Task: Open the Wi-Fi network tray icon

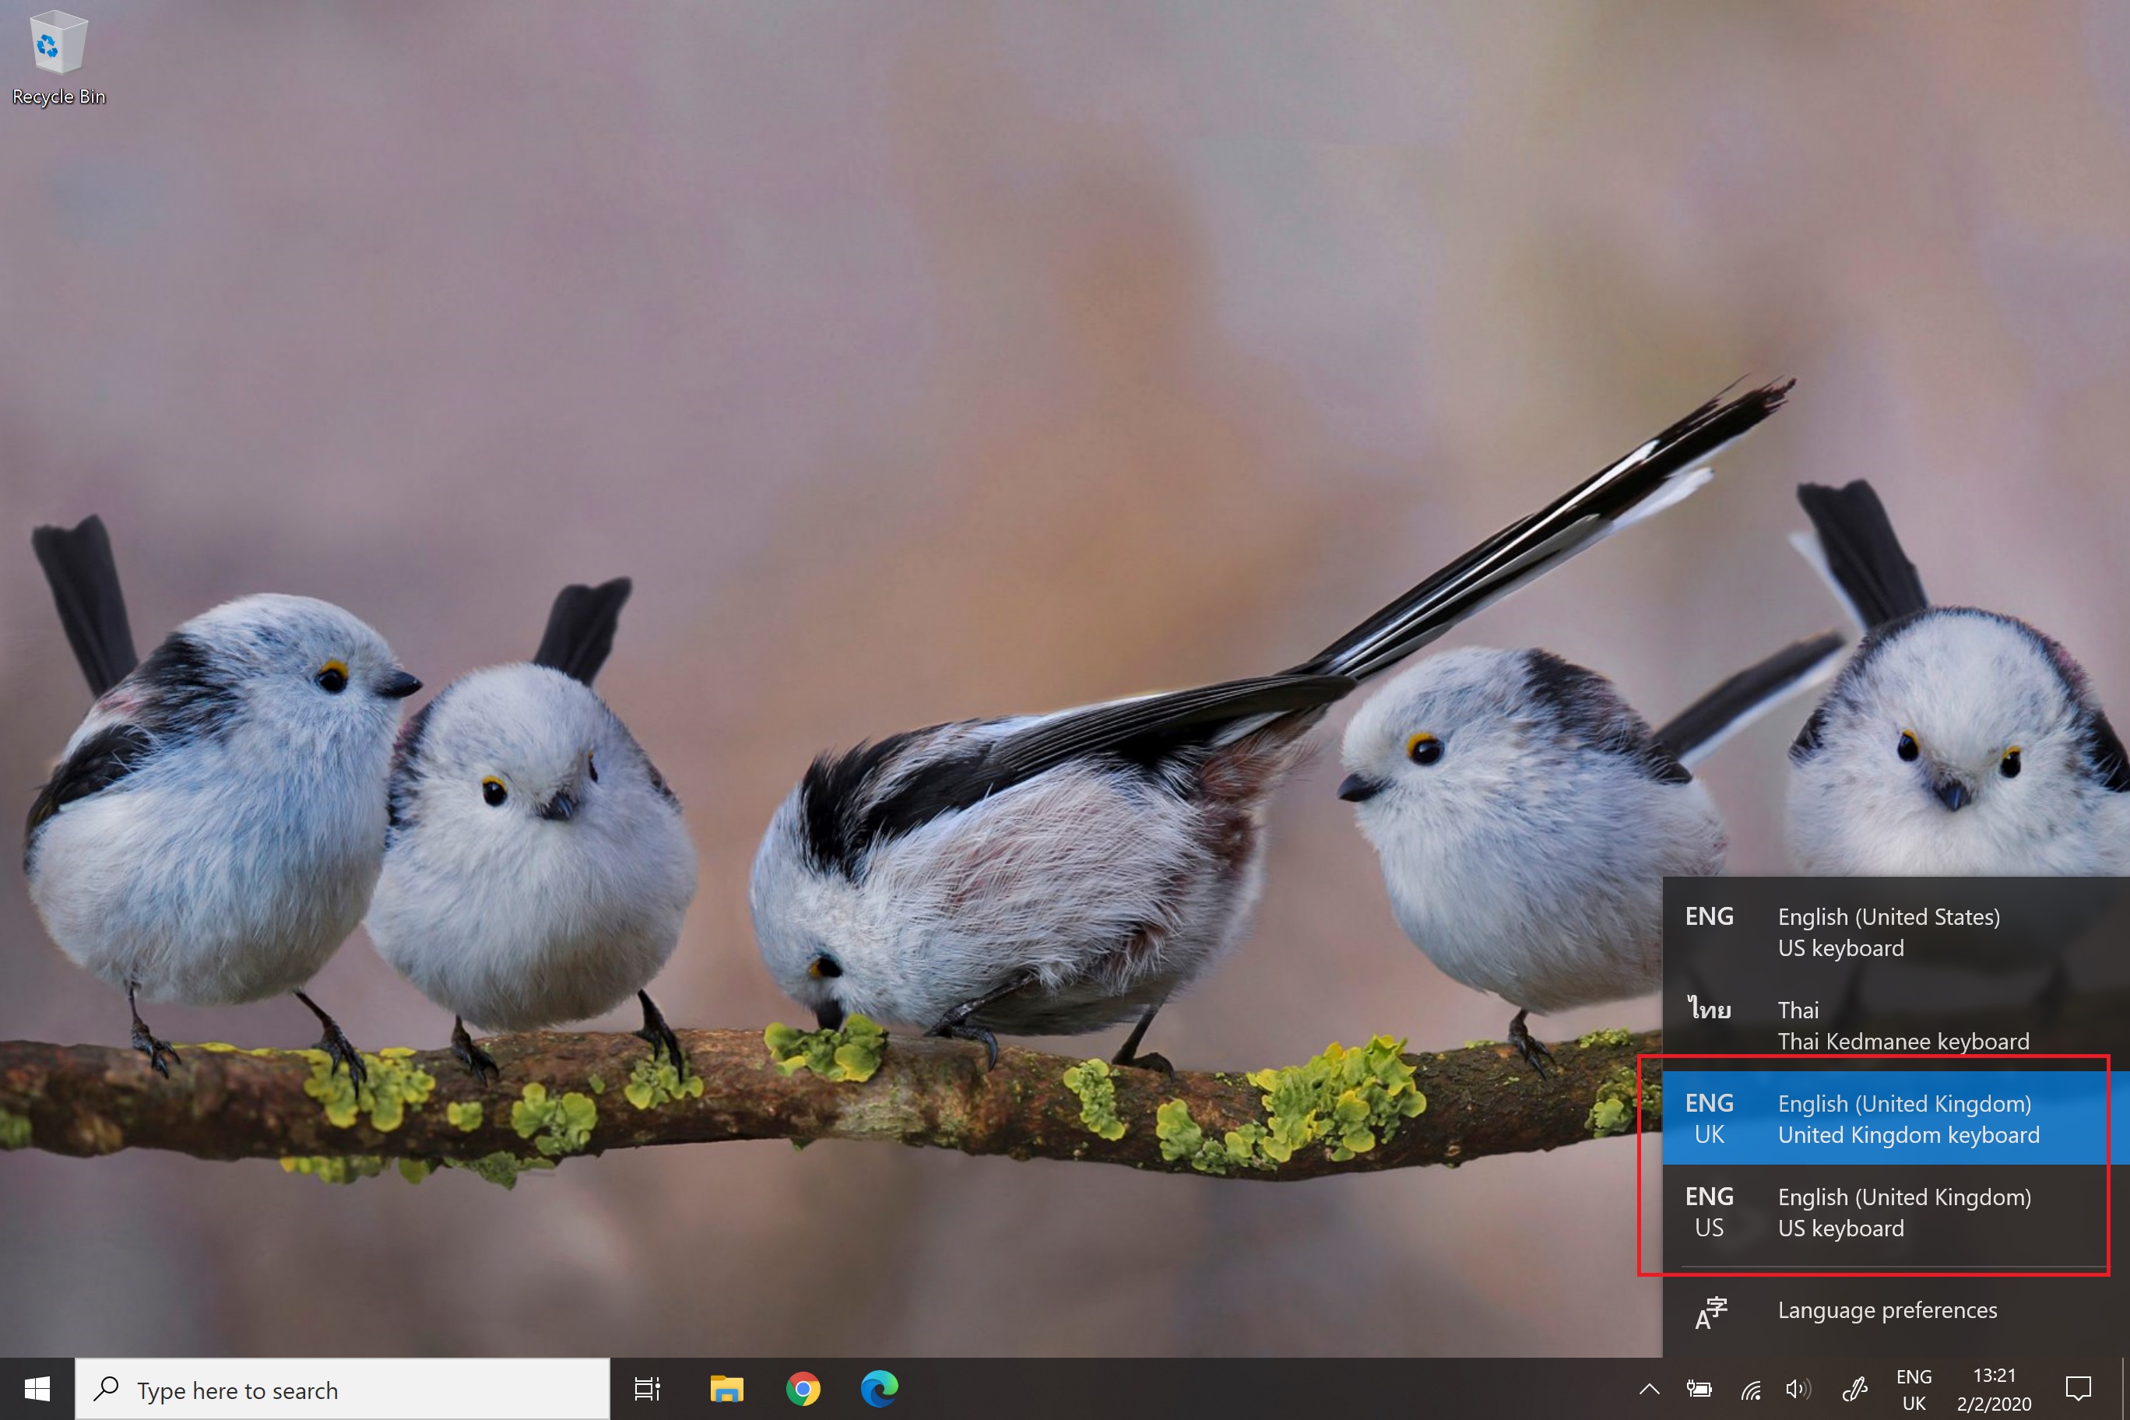Action: click(x=1751, y=1388)
